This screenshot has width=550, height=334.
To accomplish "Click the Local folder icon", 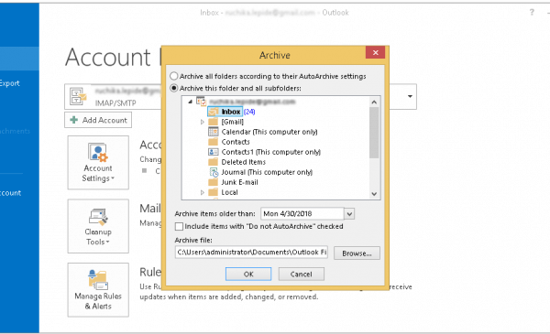I will 214,192.
